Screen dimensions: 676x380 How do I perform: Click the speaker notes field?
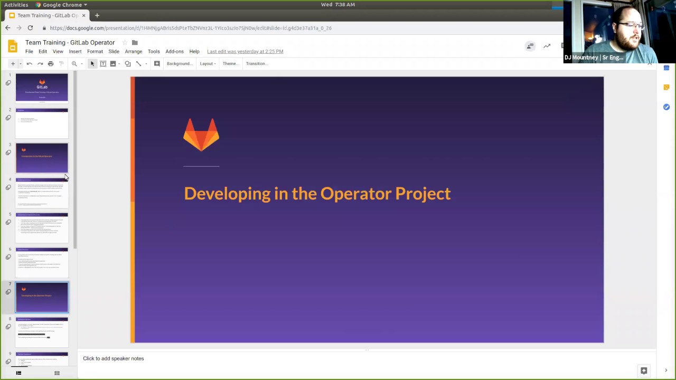tap(367, 358)
